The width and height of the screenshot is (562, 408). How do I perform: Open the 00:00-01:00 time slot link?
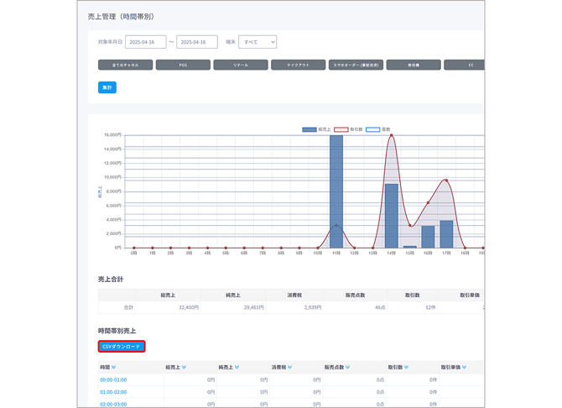point(113,379)
